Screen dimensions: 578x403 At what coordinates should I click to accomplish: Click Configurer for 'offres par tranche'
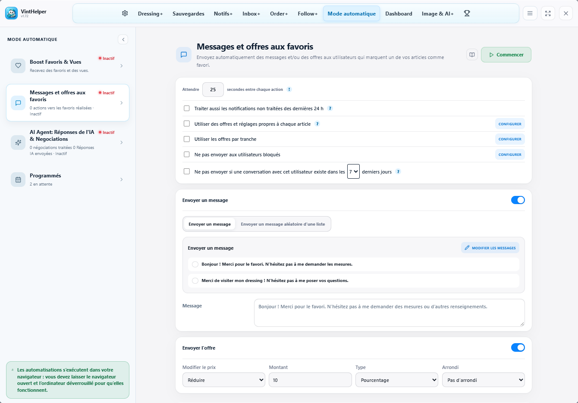pyautogui.click(x=510, y=139)
